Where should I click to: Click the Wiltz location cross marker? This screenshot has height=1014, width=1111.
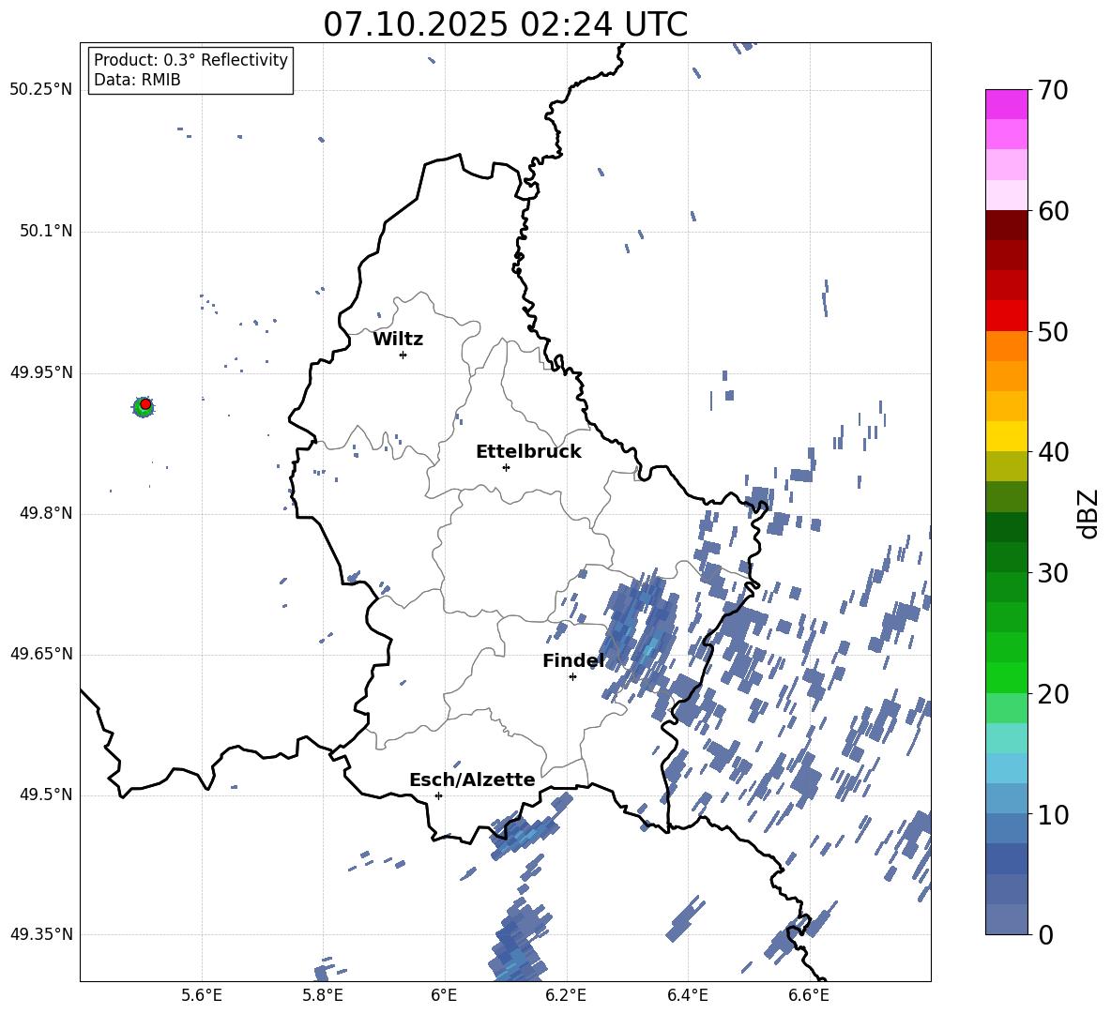tap(403, 355)
